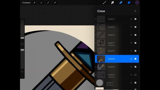
Task: Toggle visibility of Слой 7
Action: click(135, 43)
